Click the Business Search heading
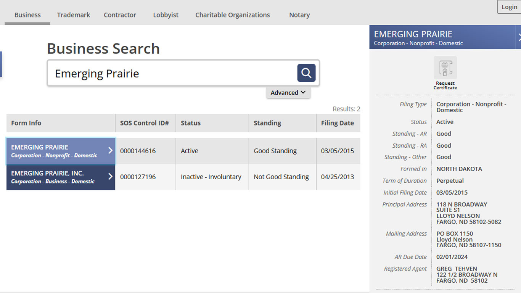The width and height of the screenshot is (521, 293). (103, 49)
